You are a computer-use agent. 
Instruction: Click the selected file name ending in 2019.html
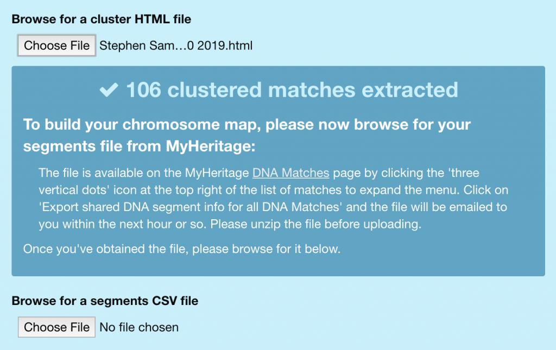point(176,46)
